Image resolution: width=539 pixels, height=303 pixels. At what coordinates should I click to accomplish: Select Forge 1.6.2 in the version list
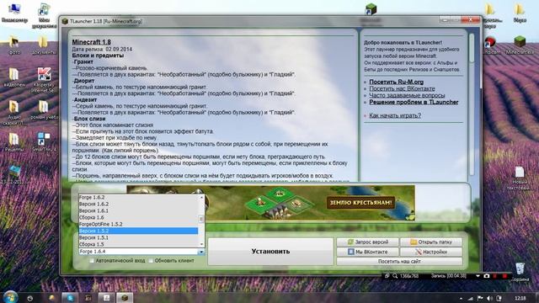138,198
